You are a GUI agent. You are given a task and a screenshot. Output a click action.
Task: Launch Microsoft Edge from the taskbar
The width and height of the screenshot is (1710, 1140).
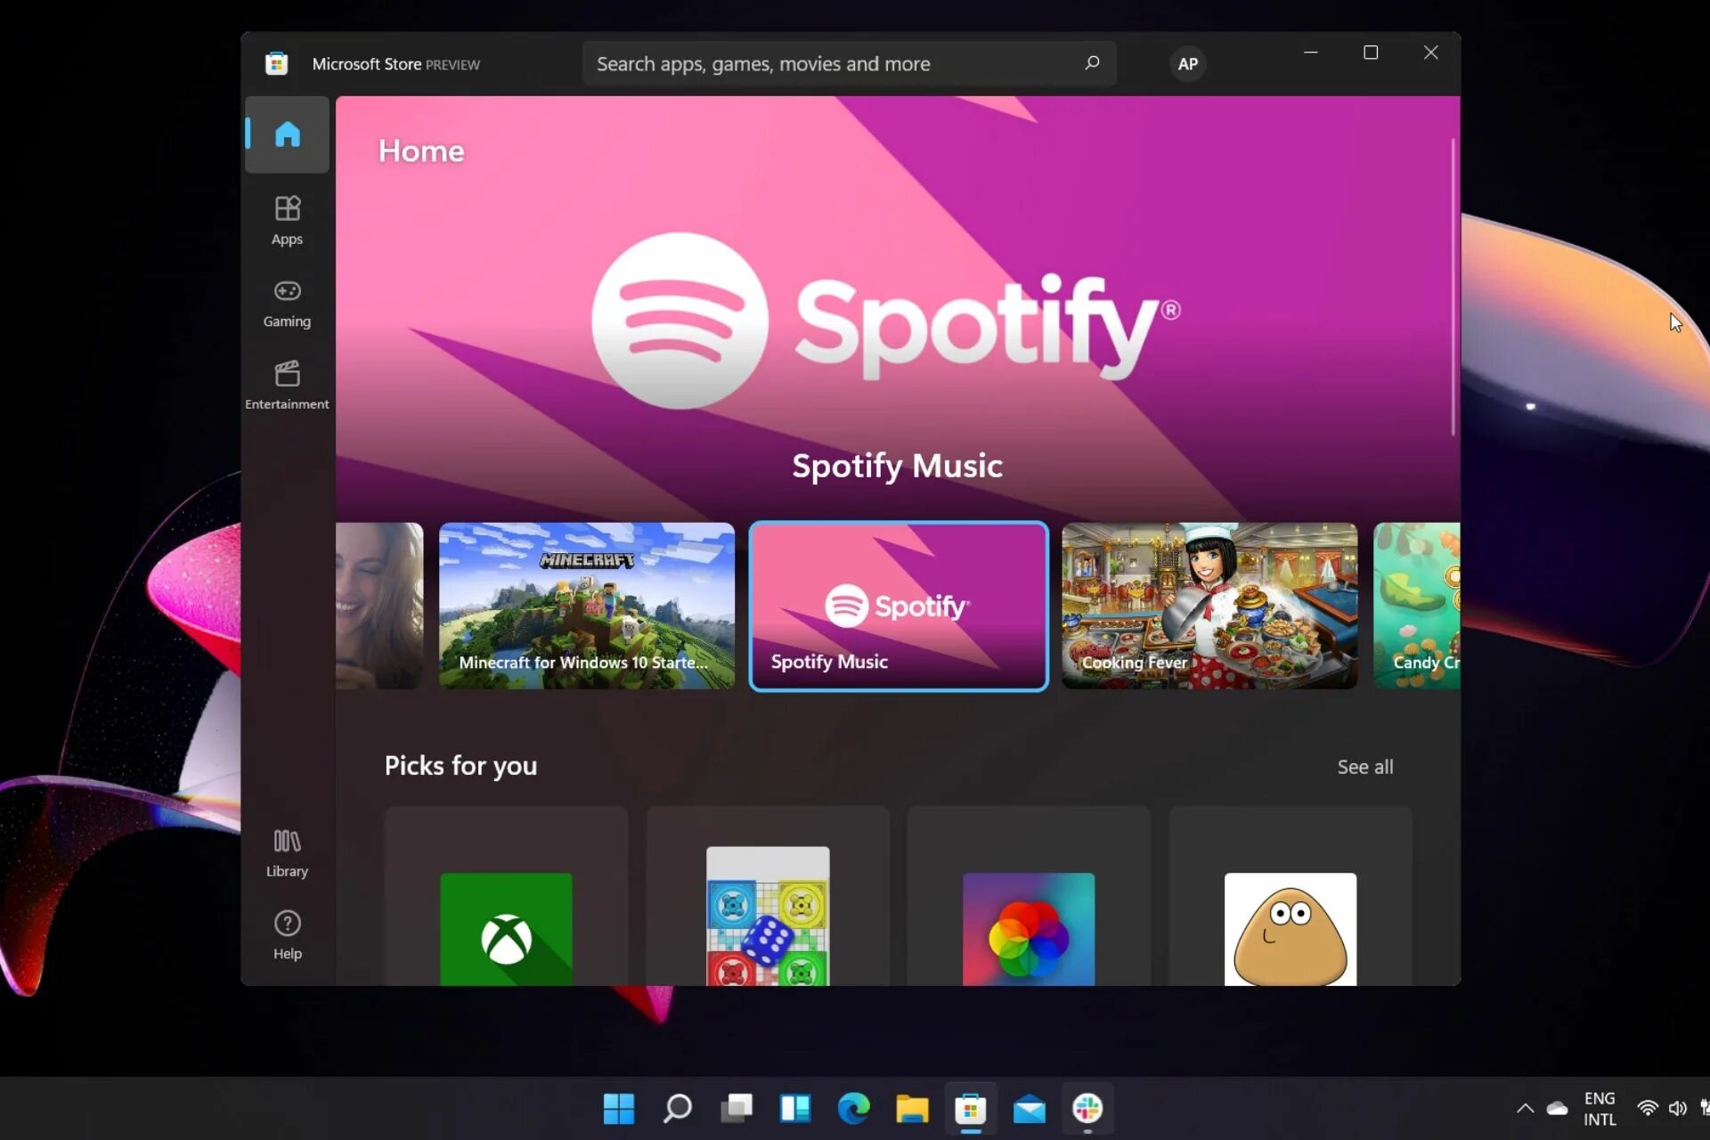(x=853, y=1109)
